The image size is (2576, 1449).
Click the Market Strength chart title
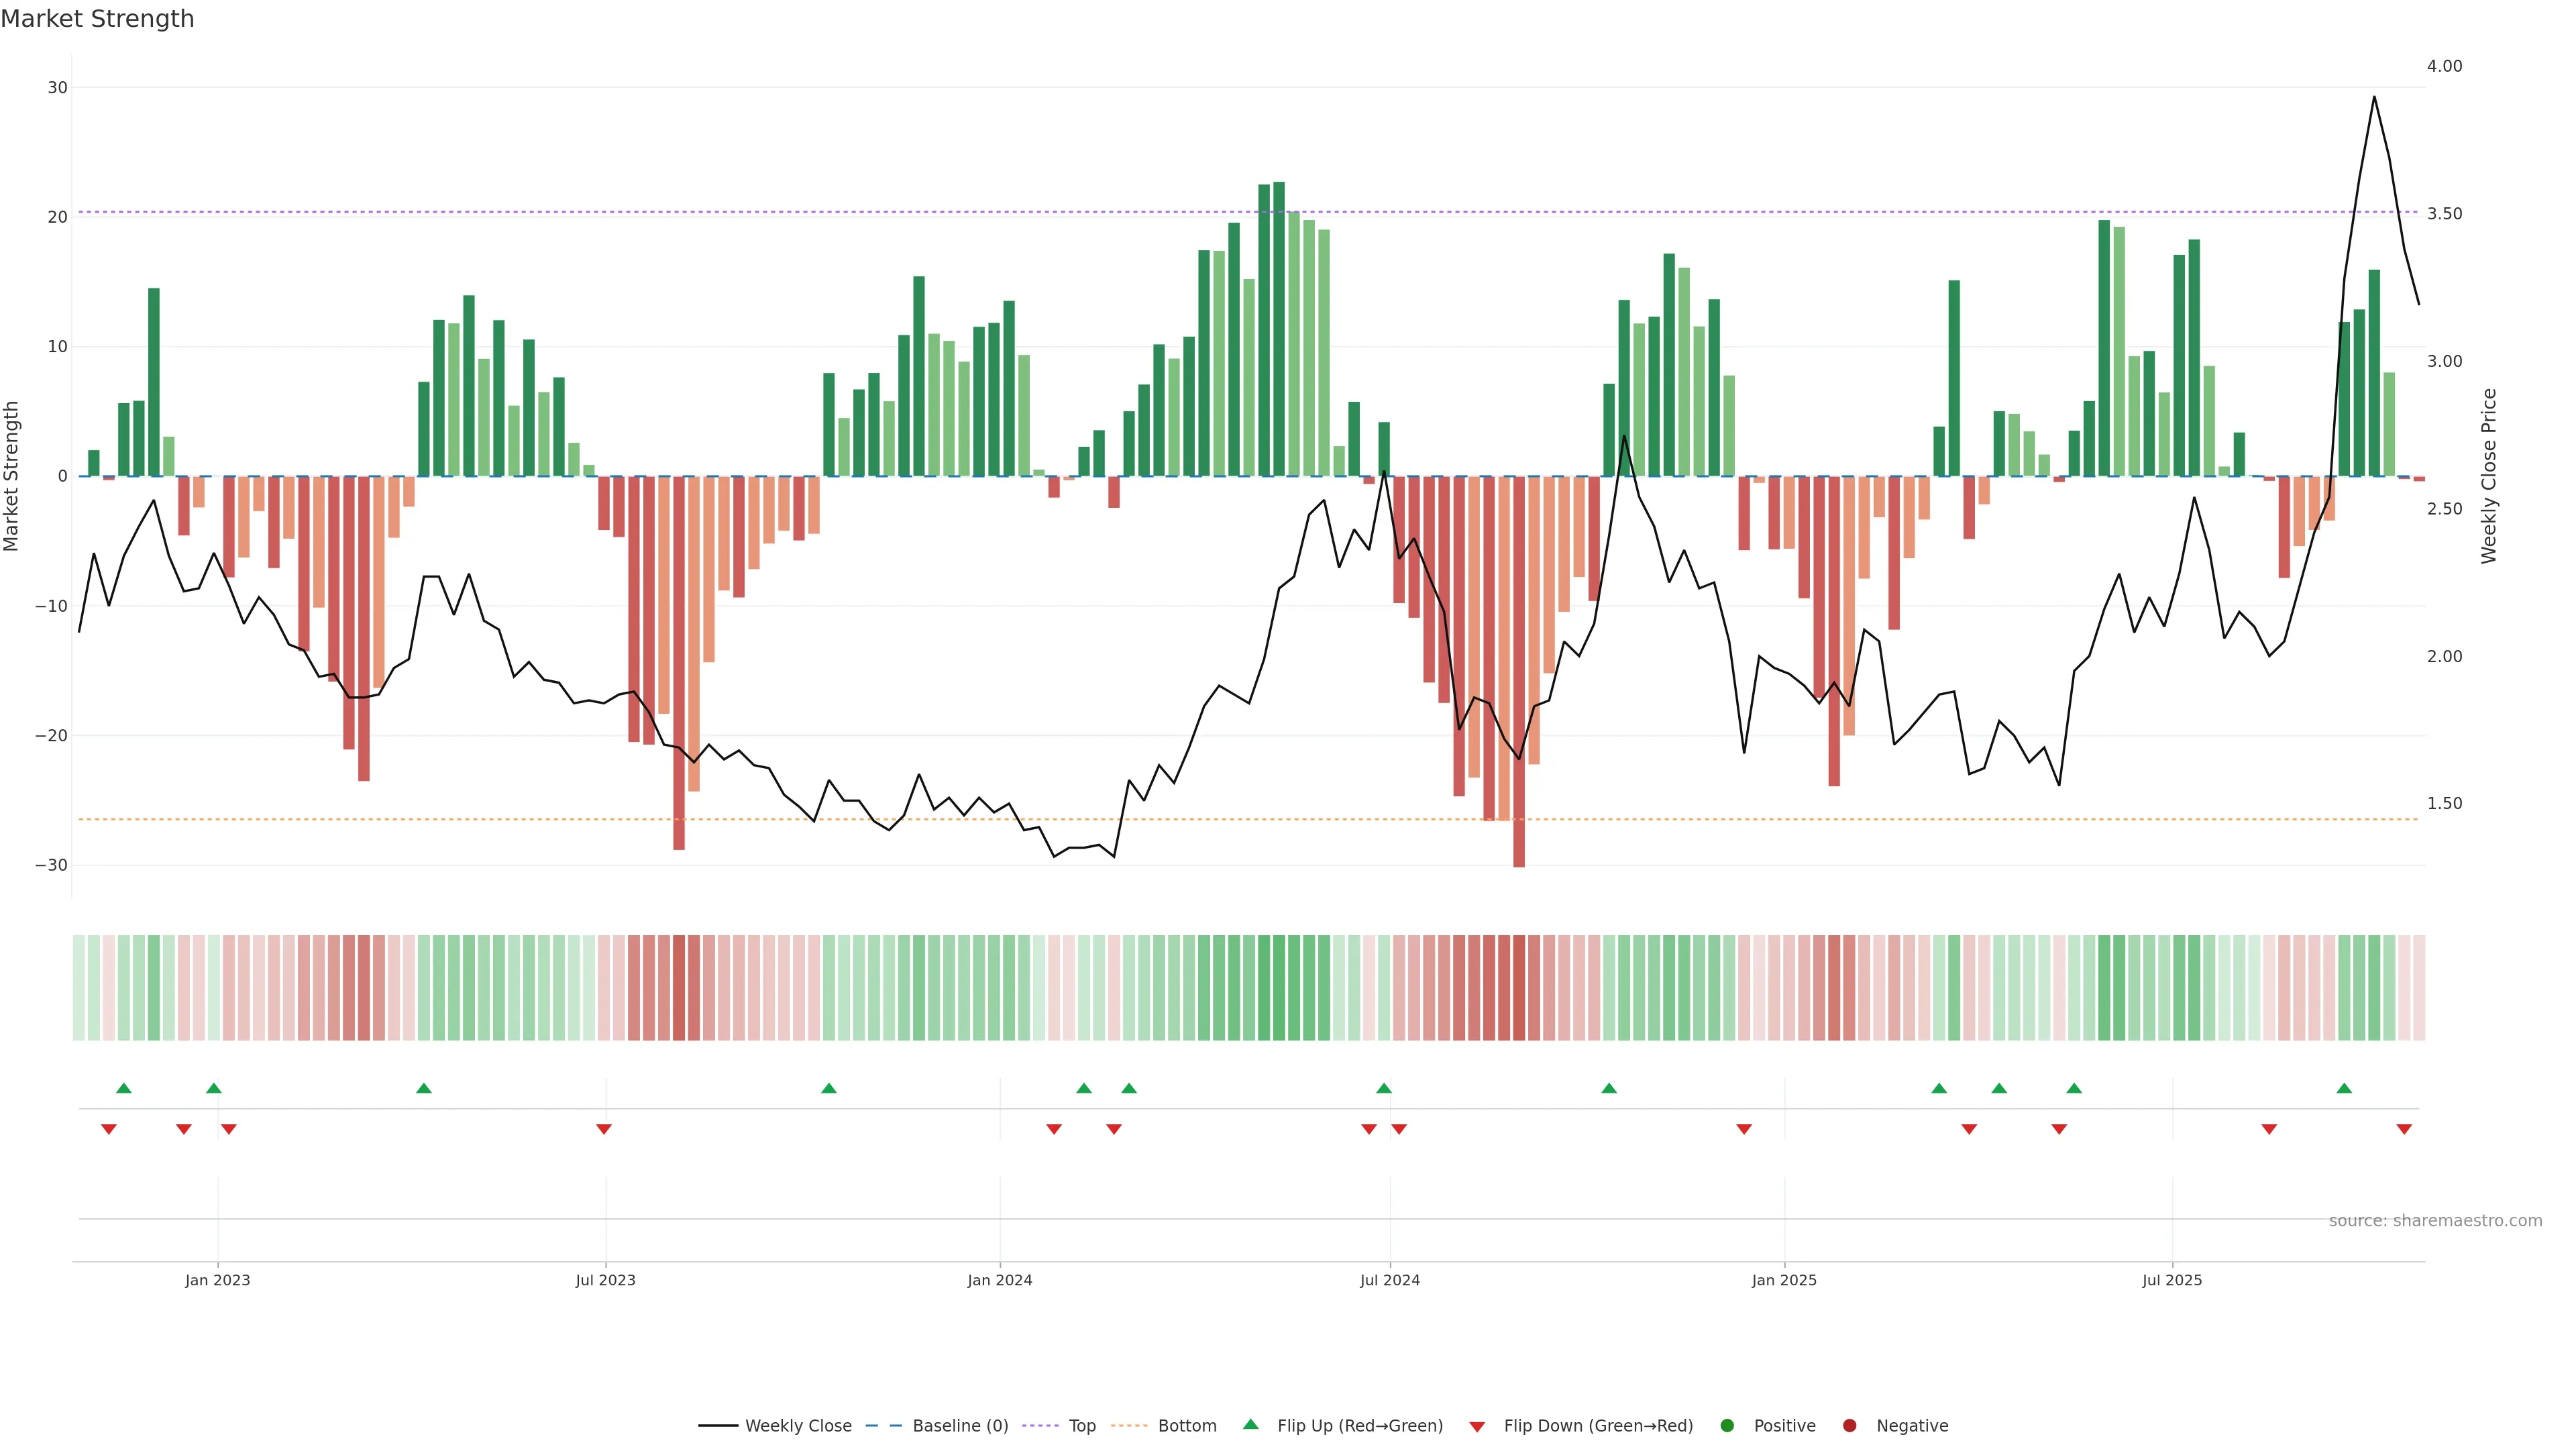coord(97,19)
